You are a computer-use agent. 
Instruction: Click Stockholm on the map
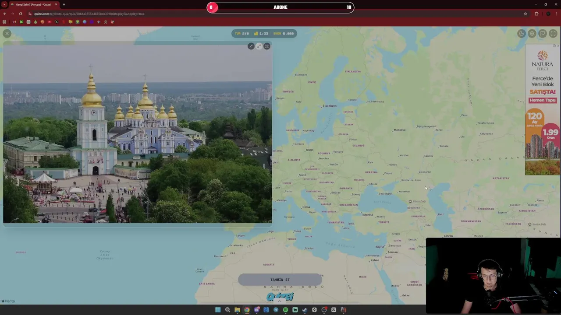click(x=329, y=106)
